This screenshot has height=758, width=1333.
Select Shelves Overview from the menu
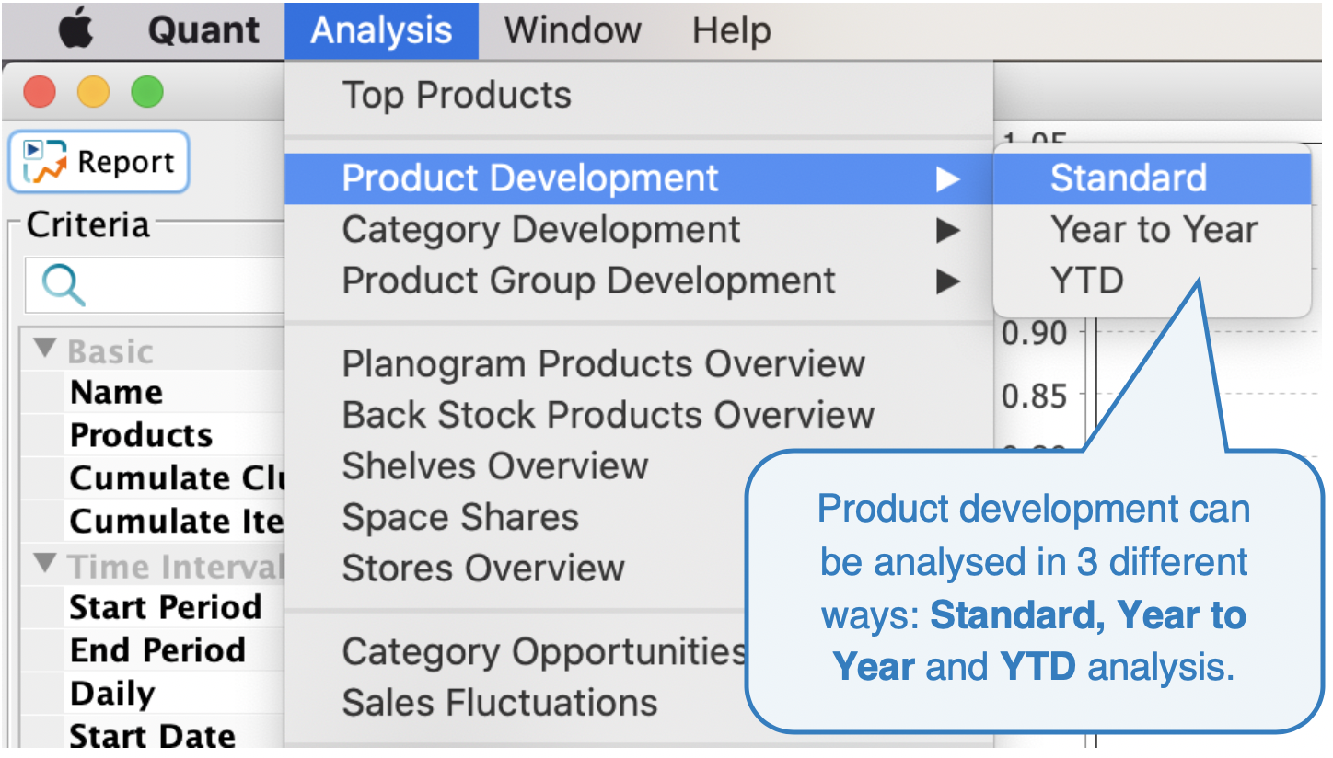pos(495,466)
